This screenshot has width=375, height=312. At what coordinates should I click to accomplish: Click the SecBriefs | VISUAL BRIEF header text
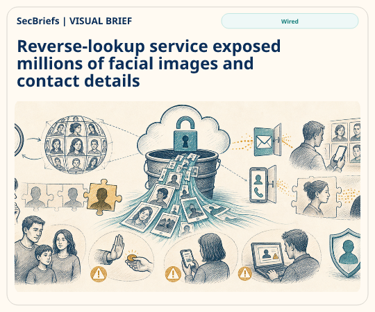click(x=74, y=21)
